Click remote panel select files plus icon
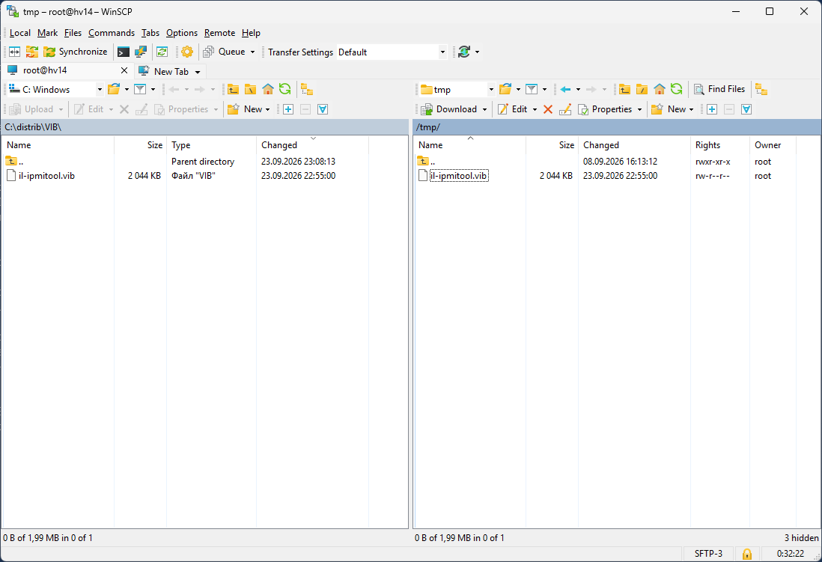Viewport: 822px width, 562px height. 712,109
